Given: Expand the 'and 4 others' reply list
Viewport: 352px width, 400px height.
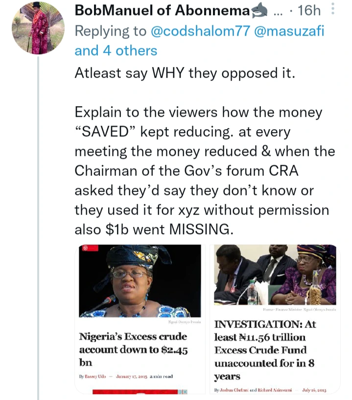Looking at the screenshot, I should 116,50.
